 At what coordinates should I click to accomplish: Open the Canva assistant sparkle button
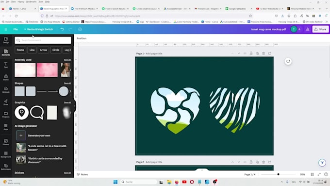click(322, 163)
